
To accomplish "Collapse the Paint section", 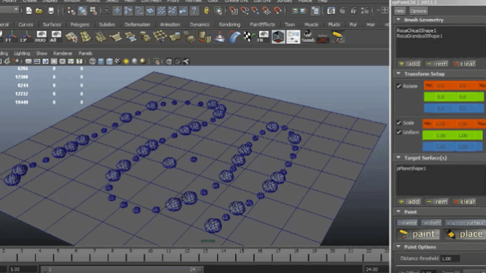I will [x=398, y=212].
